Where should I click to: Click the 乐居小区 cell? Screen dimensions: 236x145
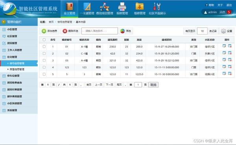(210, 54)
